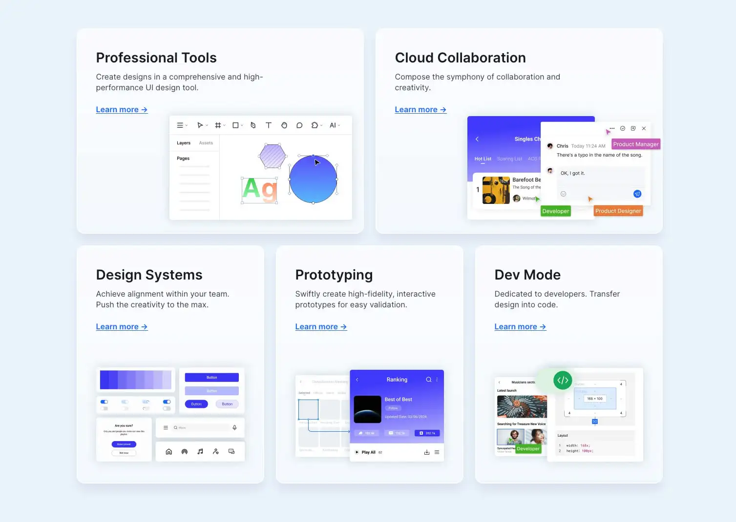The width and height of the screenshot is (736, 522).
Task: Pick the lightest lavender swatch in the palette
Action: point(167,380)
